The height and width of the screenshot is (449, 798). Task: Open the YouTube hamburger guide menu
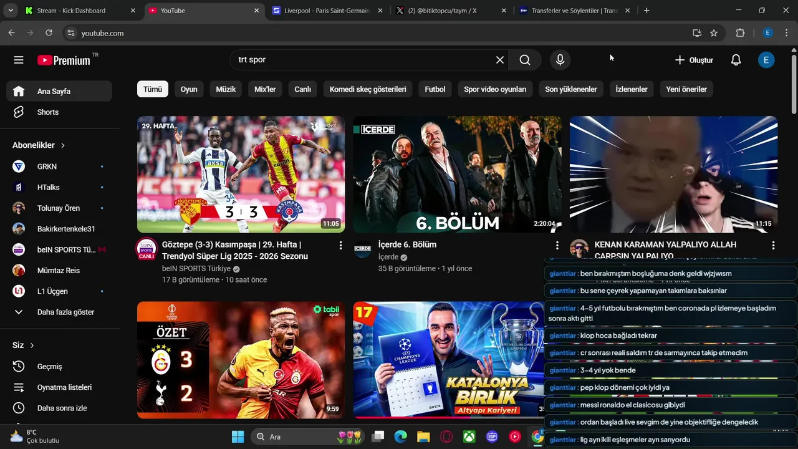(19, 60)
